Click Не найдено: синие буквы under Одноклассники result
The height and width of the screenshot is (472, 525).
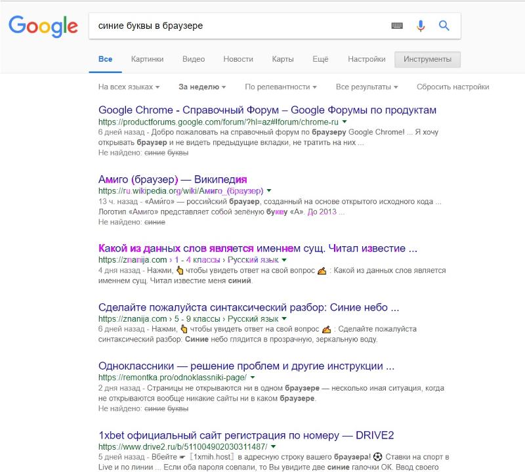point(143,409)
